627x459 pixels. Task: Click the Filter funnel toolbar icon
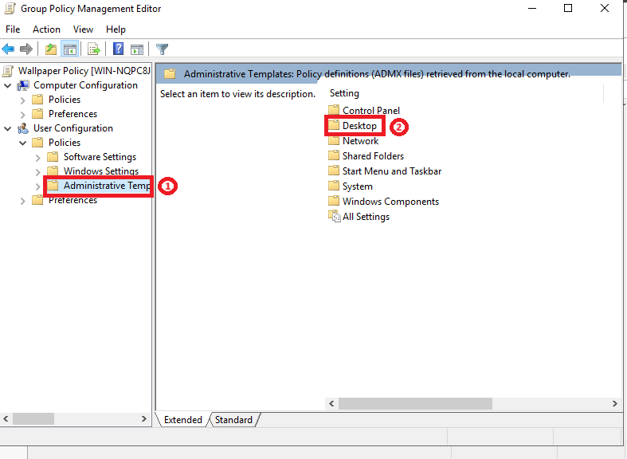162,49
